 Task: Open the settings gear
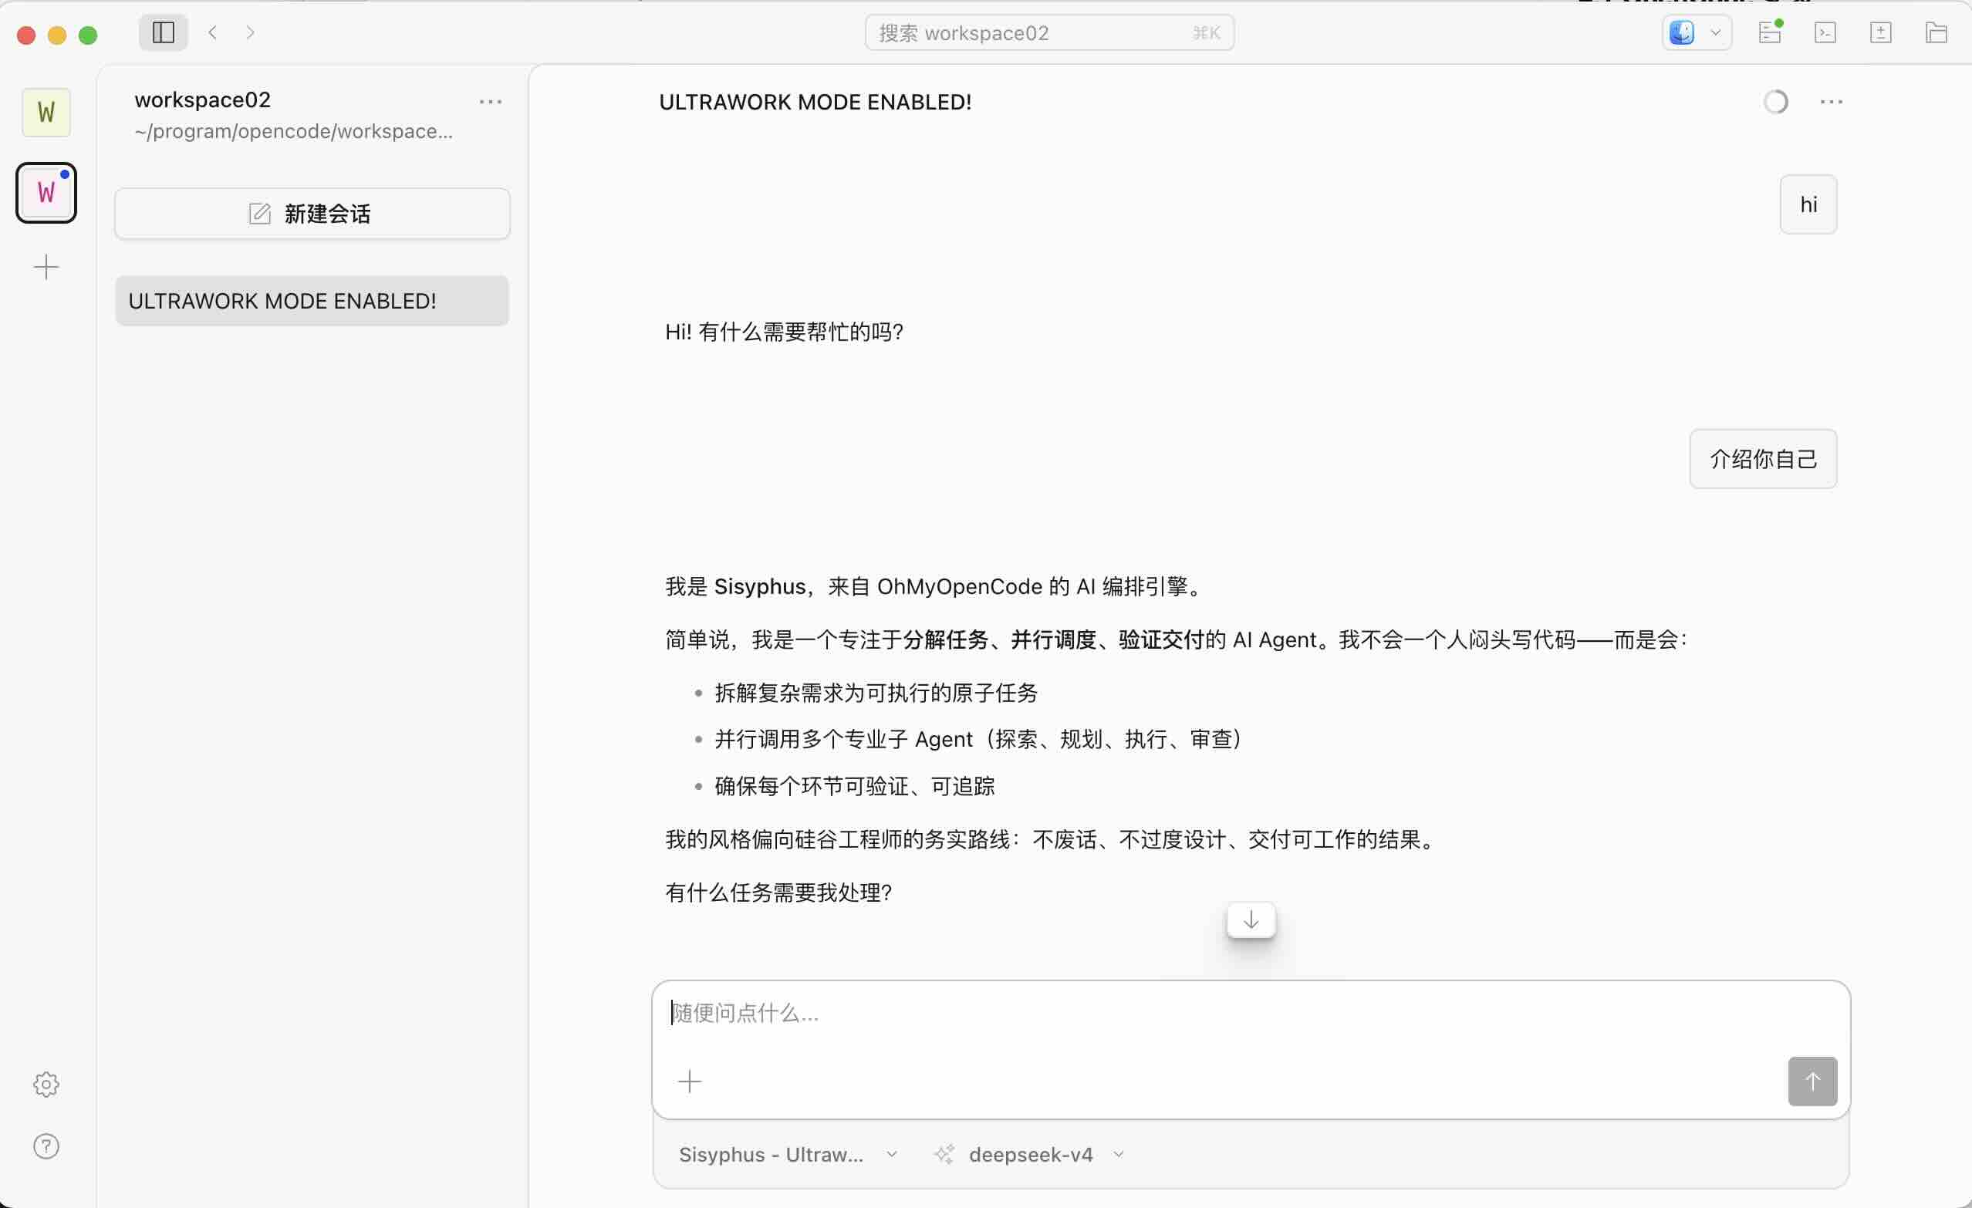pyautogui.click(x=46, y=1084)
